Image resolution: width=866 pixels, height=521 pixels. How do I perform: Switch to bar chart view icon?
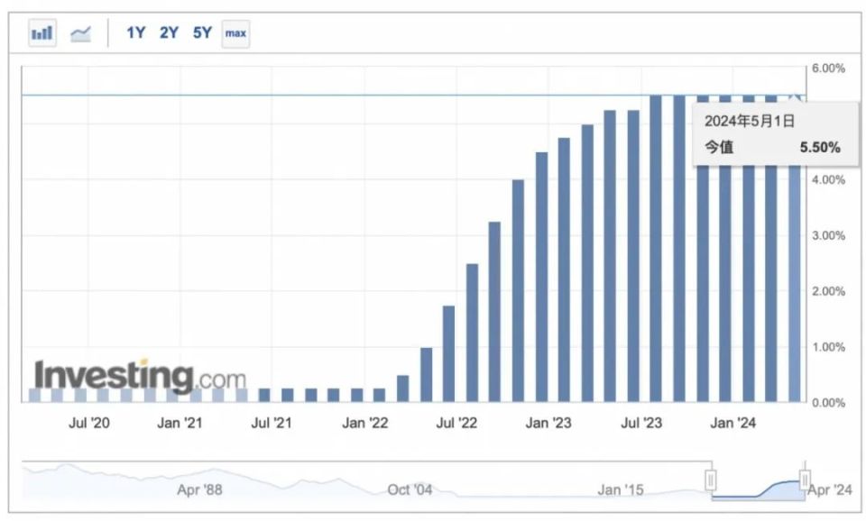pos(42,33)
